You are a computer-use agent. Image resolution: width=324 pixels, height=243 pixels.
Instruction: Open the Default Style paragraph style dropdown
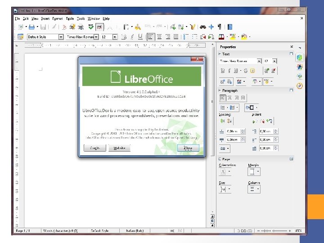click(x=61, y=37)
